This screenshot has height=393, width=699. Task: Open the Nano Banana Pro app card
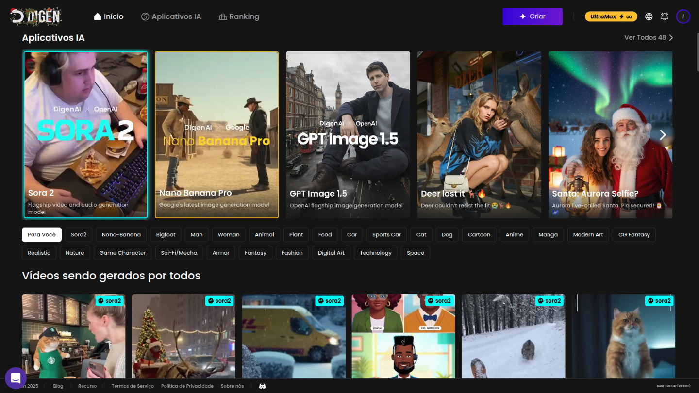tap(217, 135)
